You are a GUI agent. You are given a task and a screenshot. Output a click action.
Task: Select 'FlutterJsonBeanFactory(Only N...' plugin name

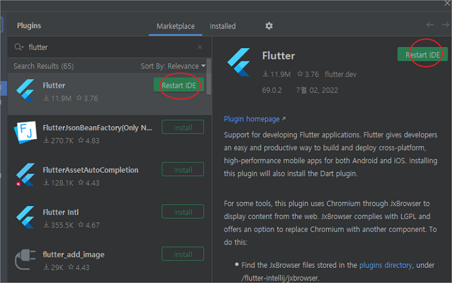(97, 128)
